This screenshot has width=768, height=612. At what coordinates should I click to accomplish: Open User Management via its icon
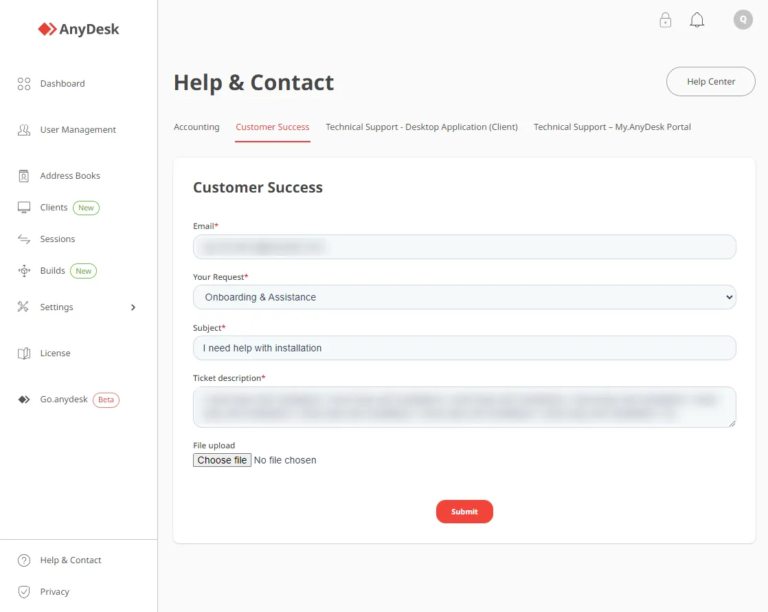point(24,130)
